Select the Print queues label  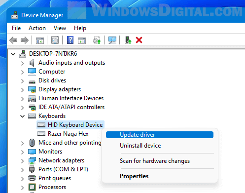point(55,178)
